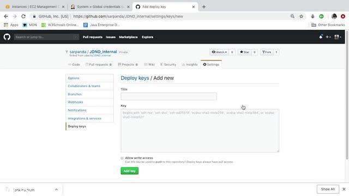The width and height of the screenshot is (349, 196).
Task: Open Marketplace in GitHub header
Action: coord(128,37)
